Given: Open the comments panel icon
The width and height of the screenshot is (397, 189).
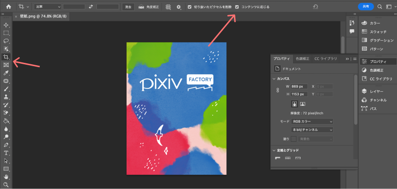Looking at the screenshot, I should (352, 31).
